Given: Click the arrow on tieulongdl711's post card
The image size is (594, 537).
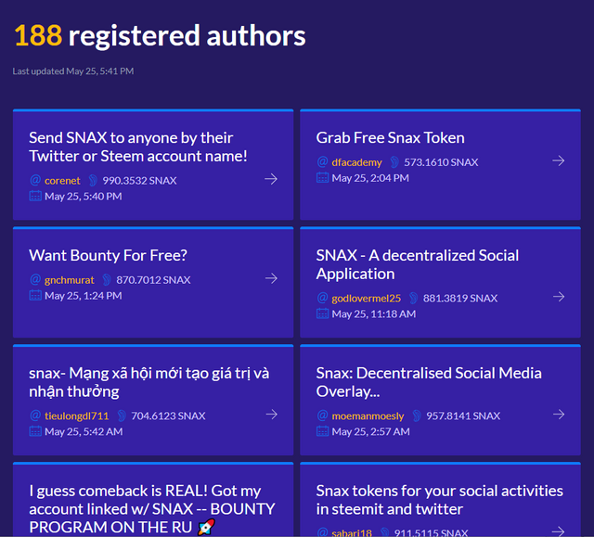Looking at the screenshot, I should click(271, 415).
